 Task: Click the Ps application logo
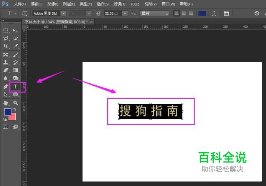5,4
